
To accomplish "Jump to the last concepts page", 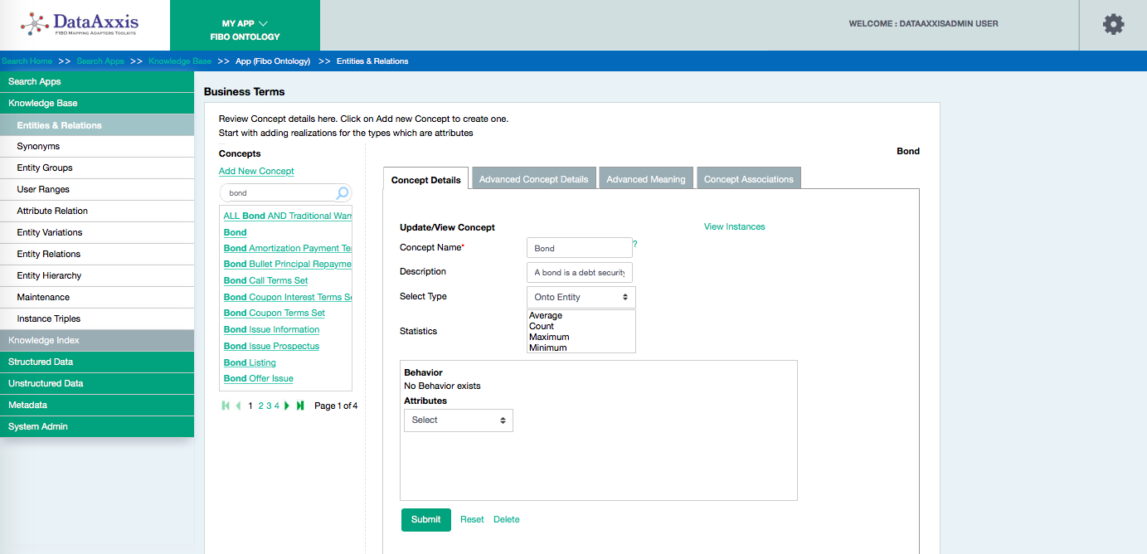I will (300, 406).
